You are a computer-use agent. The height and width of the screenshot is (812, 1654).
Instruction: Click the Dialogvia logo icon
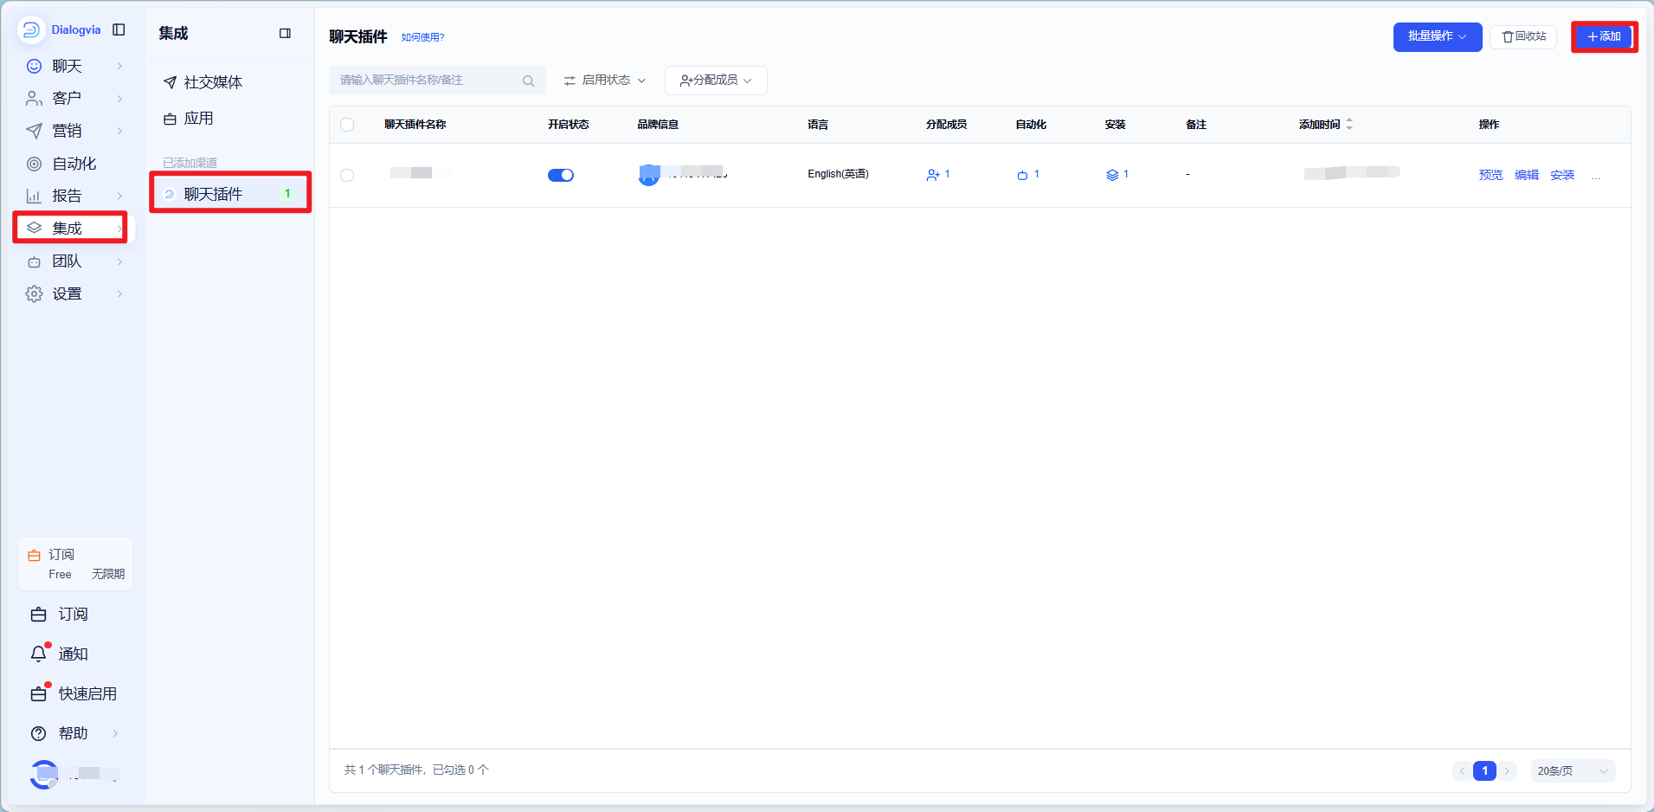click(x=31, y=29)
